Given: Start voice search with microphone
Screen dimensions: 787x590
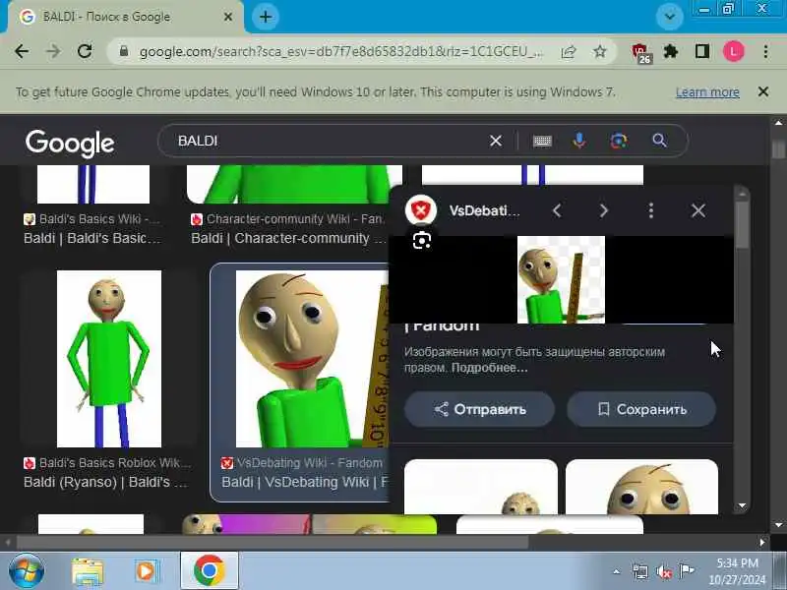Looking at the screenshot, I should pos(579,141).
